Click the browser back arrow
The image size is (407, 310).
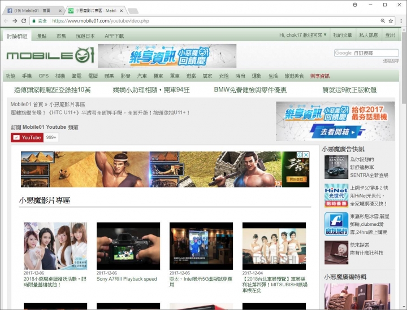(6, 21)
